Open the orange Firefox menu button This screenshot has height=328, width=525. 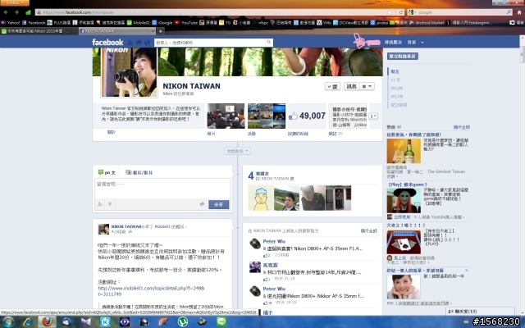point(15,2)
